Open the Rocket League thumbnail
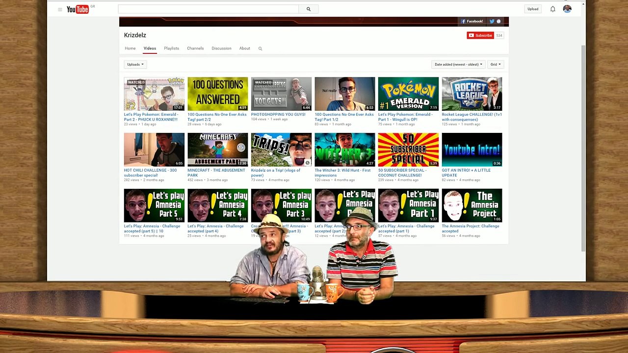This screenshot has width=628, height=353. (472, 94)
